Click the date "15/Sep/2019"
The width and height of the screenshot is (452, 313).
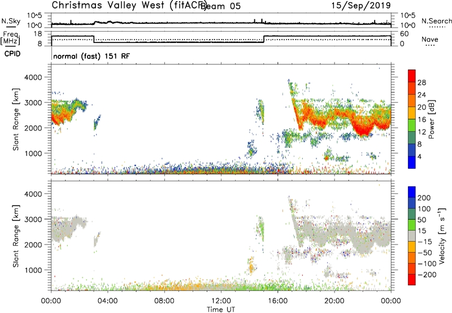click(361, 5)
